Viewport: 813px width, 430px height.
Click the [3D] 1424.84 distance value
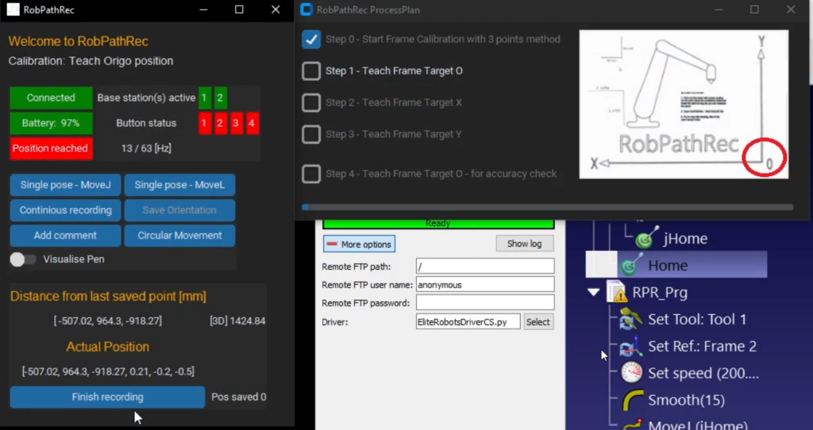[x=237, y=321]
